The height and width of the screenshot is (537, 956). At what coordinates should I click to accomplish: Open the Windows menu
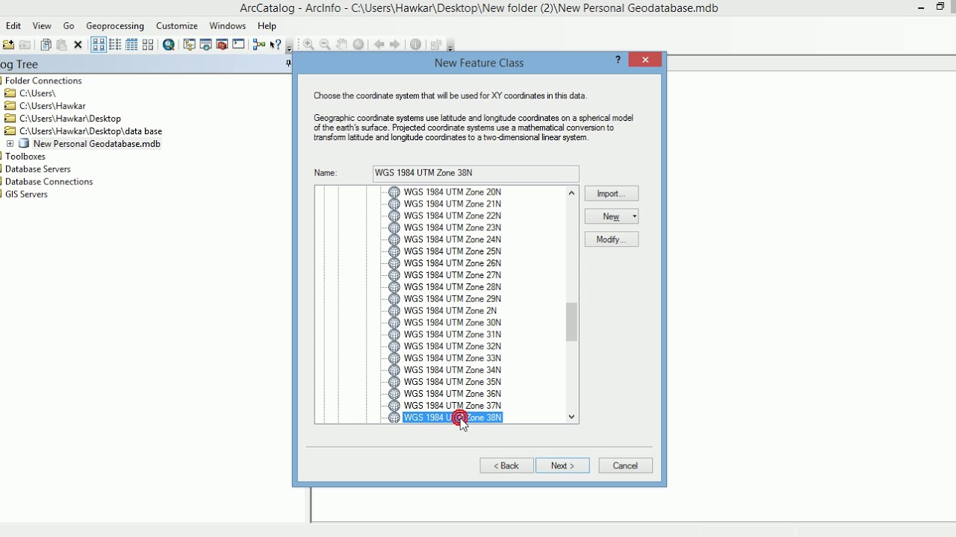pos(228,25)
